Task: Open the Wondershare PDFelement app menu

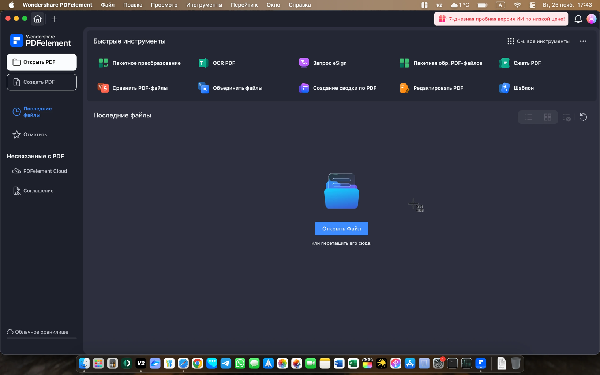Action: 57,5
